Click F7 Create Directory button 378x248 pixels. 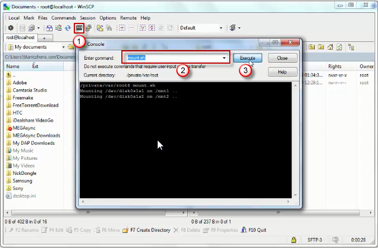pyautogui.click(x=147, y=230)
